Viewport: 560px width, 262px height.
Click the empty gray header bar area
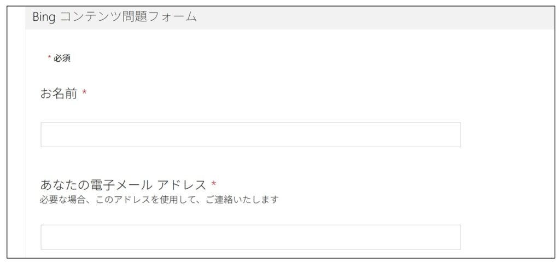pyautogui.click(x=383, y=17)
